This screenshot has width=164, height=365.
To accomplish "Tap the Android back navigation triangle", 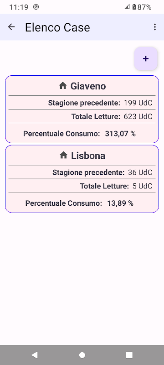I will point(35,355).
